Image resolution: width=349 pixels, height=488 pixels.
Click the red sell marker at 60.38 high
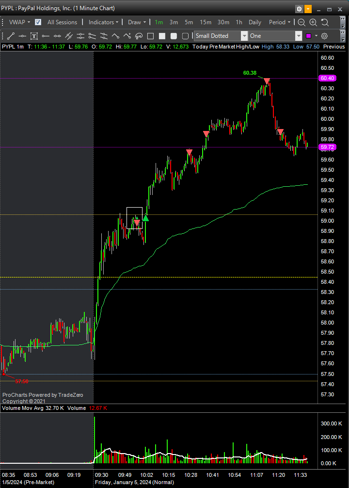[x=267, y=81]
